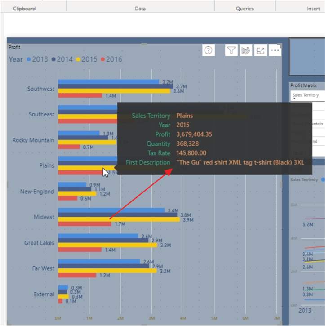The height and width of the screenshot is (326, 325).
Task: Click the Insert ribbon group label
Action: (313, 9)
